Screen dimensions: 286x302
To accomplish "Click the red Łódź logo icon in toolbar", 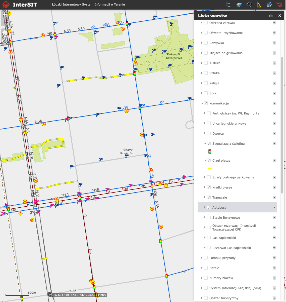I will point(279,5).
